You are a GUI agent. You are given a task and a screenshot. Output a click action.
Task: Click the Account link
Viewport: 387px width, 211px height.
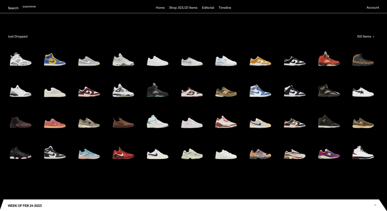373,8
